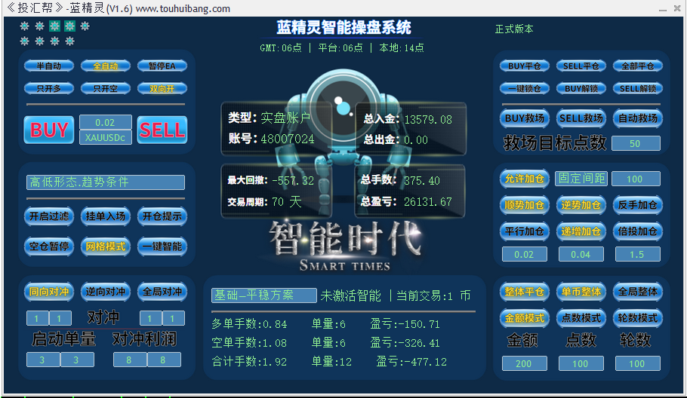Viewport: 687px width, 398px height.
Task: Click the 0.02 field under 平行加仓
Action: point(525,254)
